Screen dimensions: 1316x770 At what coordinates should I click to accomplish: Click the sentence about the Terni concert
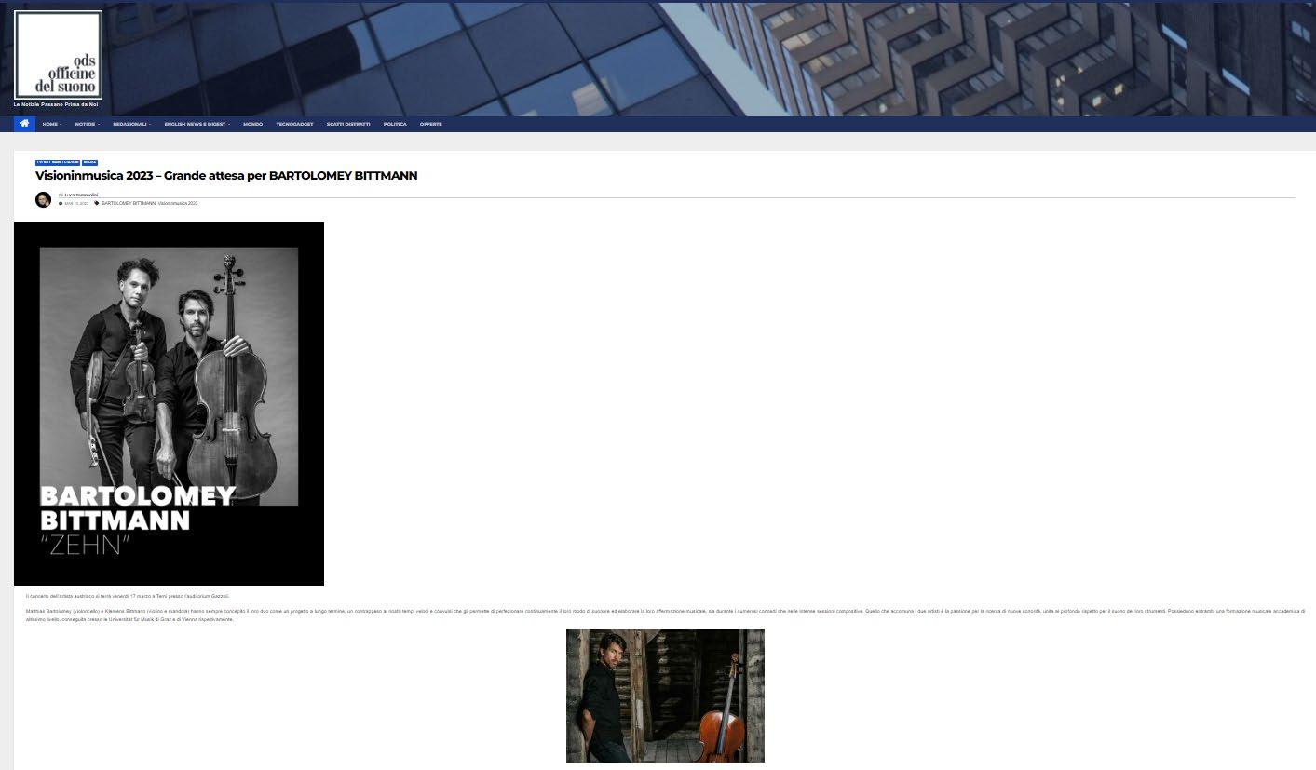(128, 596)
